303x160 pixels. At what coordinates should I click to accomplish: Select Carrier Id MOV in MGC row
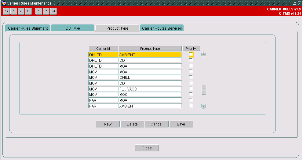click(103, 95)
